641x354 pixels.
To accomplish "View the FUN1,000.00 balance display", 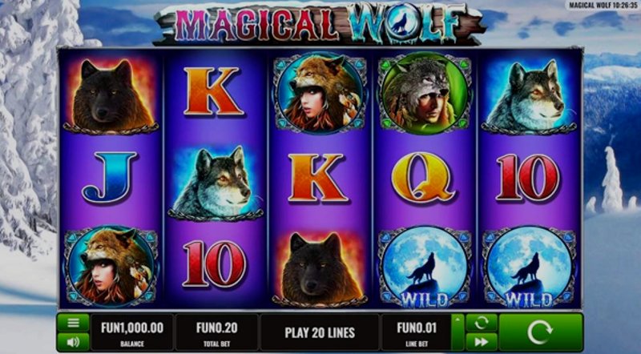I will (131, 332).
